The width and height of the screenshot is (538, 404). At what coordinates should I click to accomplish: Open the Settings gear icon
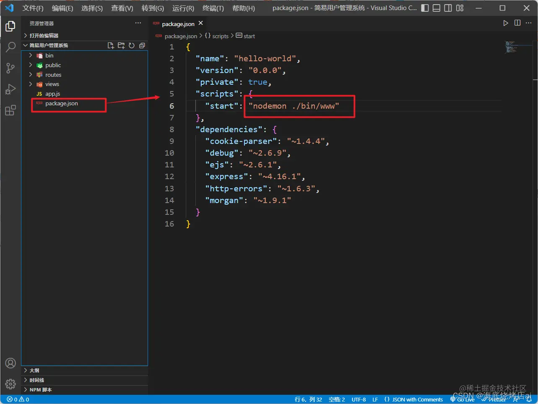10,384
